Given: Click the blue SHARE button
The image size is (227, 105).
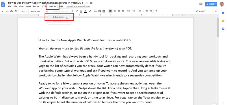Looking at the screenshot, I should coord(211,4).
